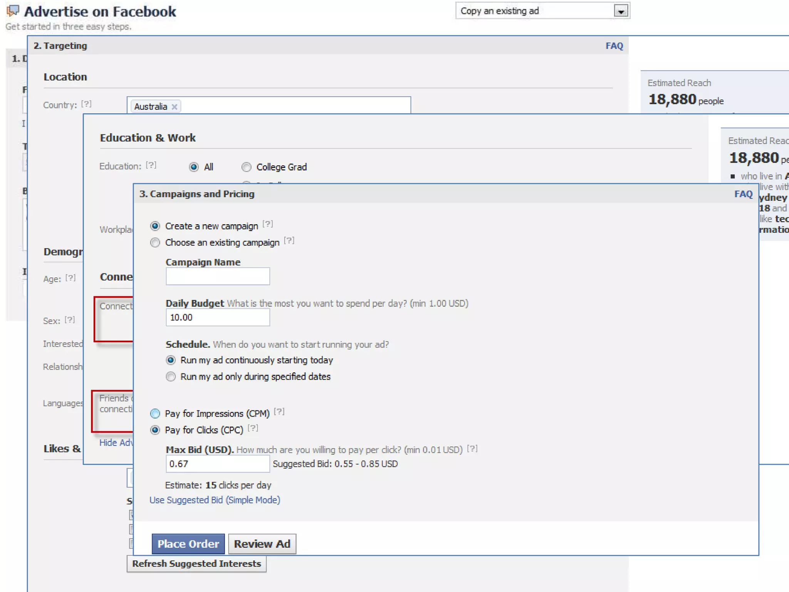Select Create a new campaign option
Screen dimensions: 789x592
[x=155, y=226]
